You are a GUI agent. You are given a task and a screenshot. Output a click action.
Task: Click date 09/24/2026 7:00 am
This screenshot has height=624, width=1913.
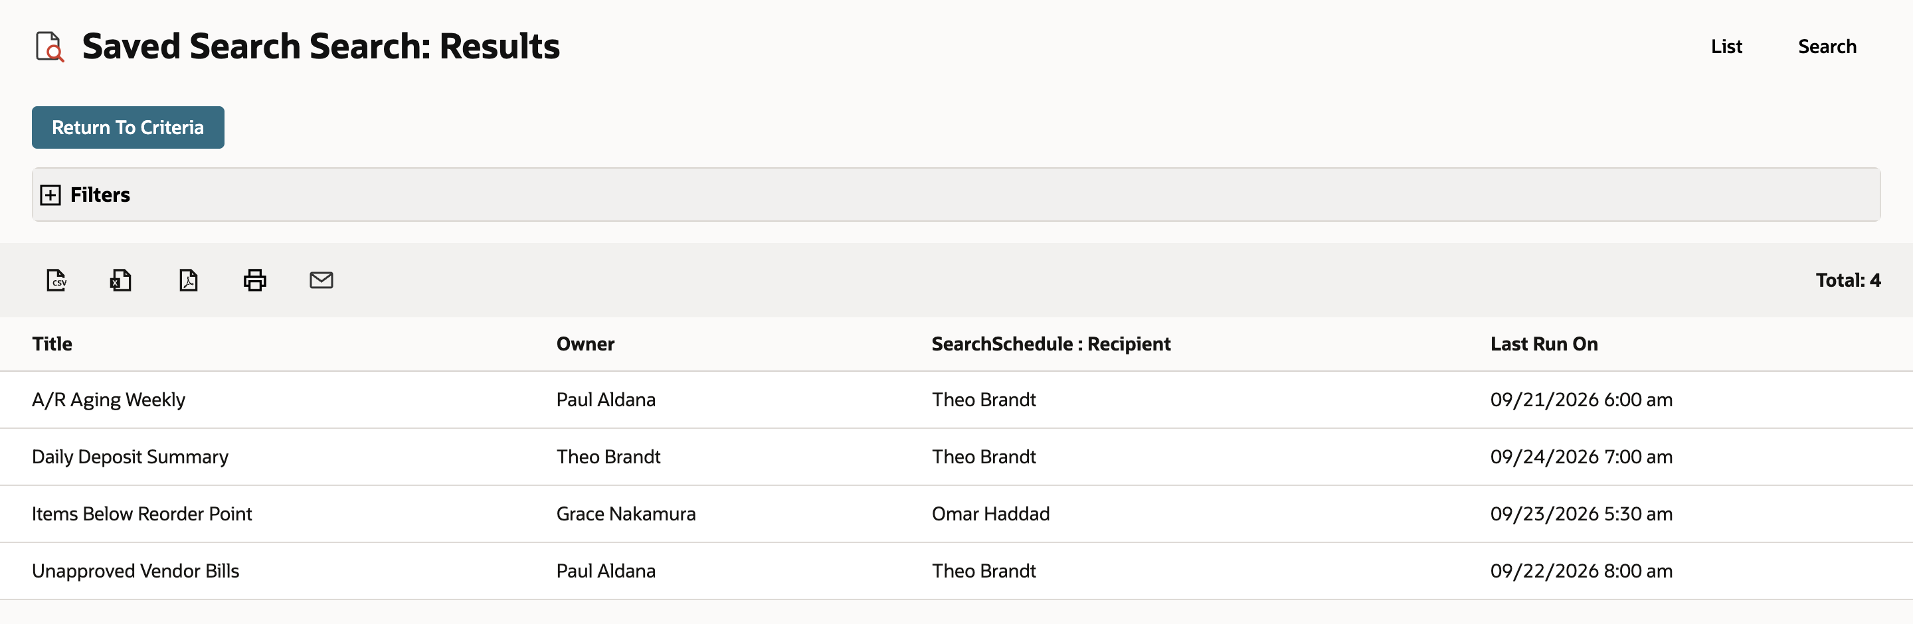pyautogui.click(x=1581, y=457)
